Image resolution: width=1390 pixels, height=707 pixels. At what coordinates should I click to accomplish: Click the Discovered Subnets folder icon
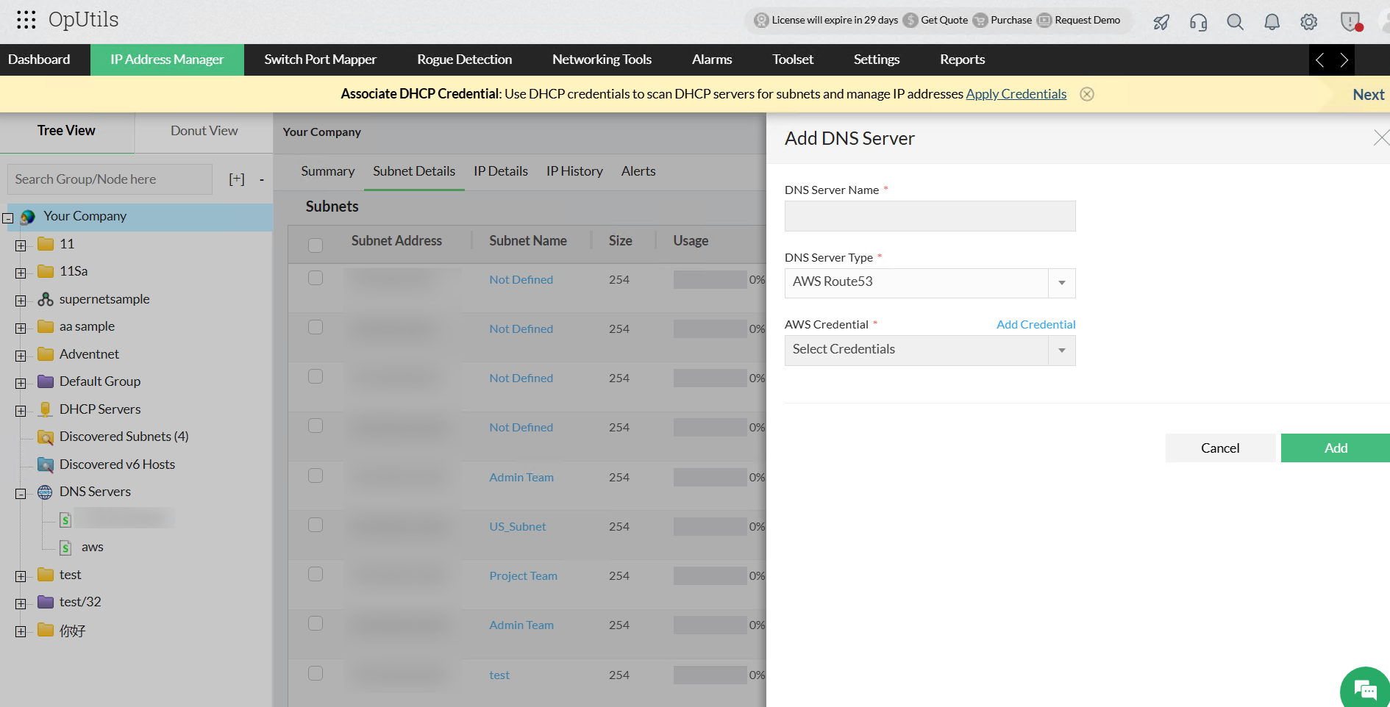pyautogui.click(x=46, y=437)
